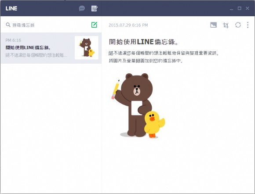
Task: Click the PM 6:16 timestamp in list
Action: pyautogui.click(x=13, y=40)
